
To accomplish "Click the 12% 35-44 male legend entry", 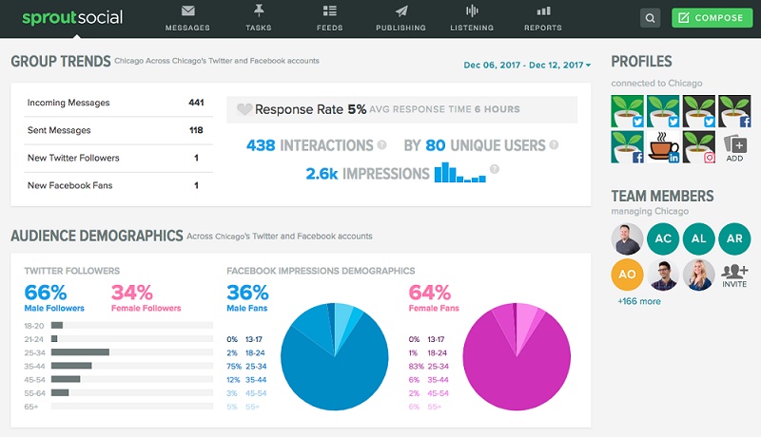I will pyautogui.click(x=246, y=380).
